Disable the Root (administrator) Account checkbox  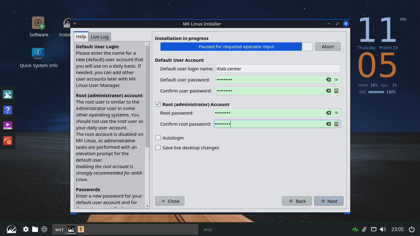point(158,104)
